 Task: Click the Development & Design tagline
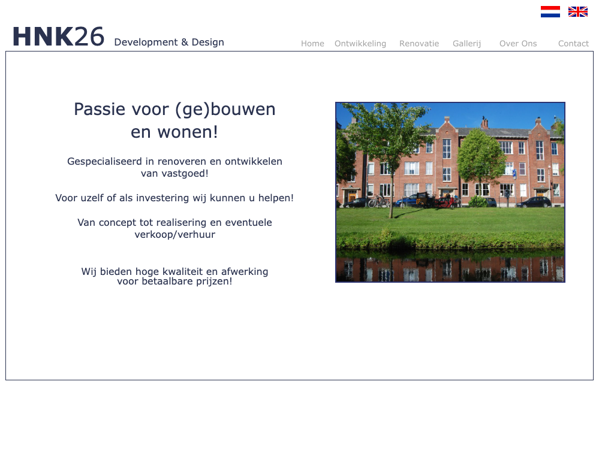point(169,43)
